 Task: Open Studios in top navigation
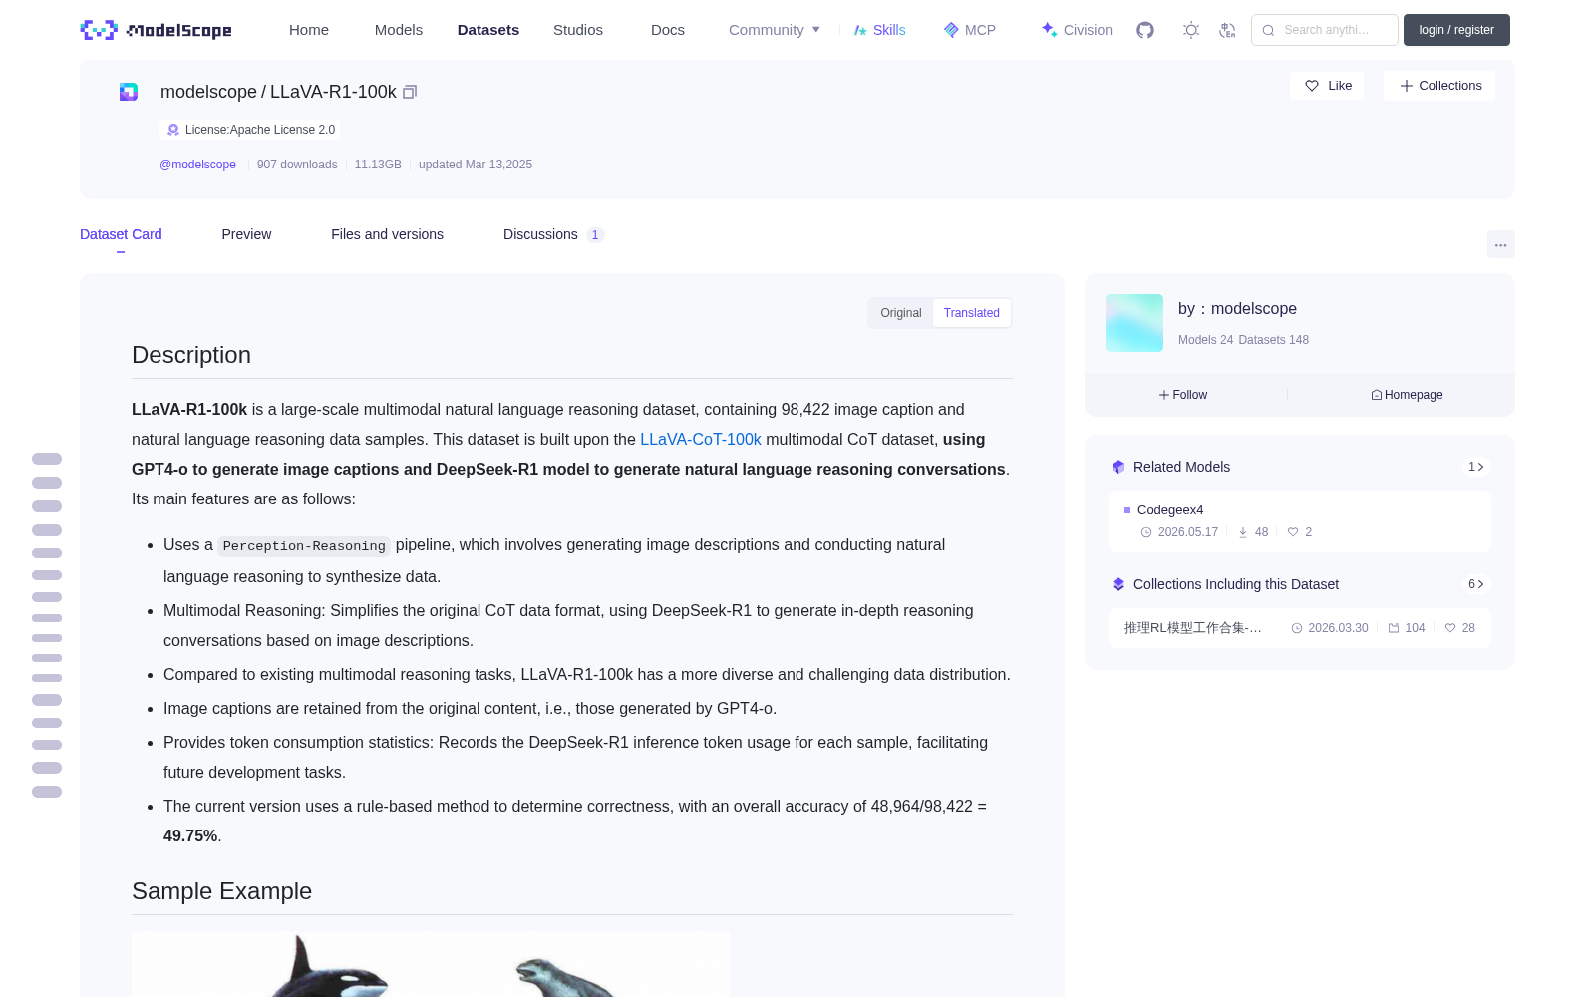578,30
